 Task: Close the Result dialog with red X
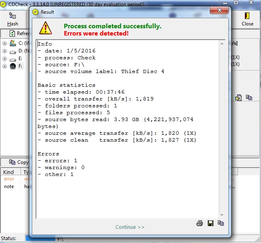pos(219,11)
